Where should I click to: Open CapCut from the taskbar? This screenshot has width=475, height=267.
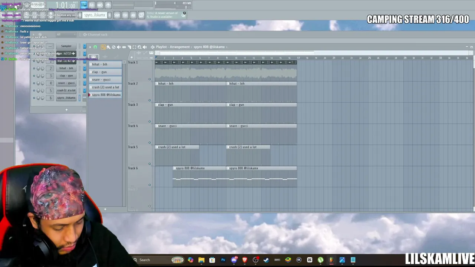pos(309,260)
